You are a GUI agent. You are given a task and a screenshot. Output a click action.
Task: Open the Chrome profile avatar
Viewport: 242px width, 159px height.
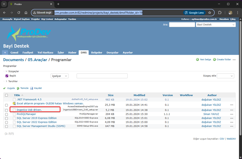pos(230,13)
